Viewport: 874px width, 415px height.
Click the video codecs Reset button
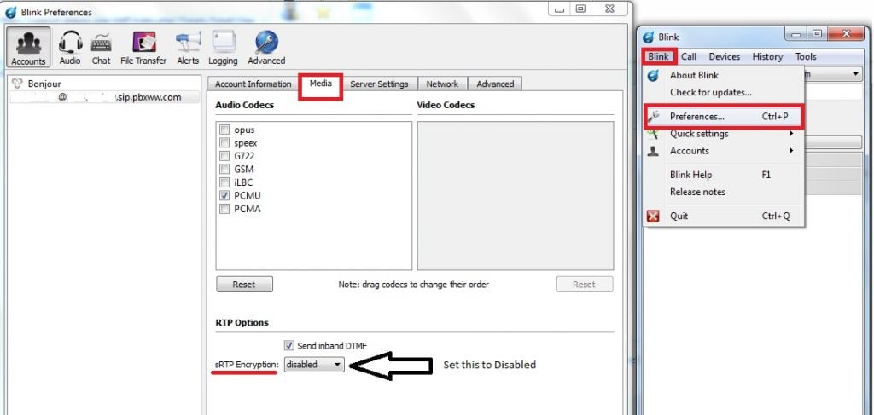(x=584, y=285)
